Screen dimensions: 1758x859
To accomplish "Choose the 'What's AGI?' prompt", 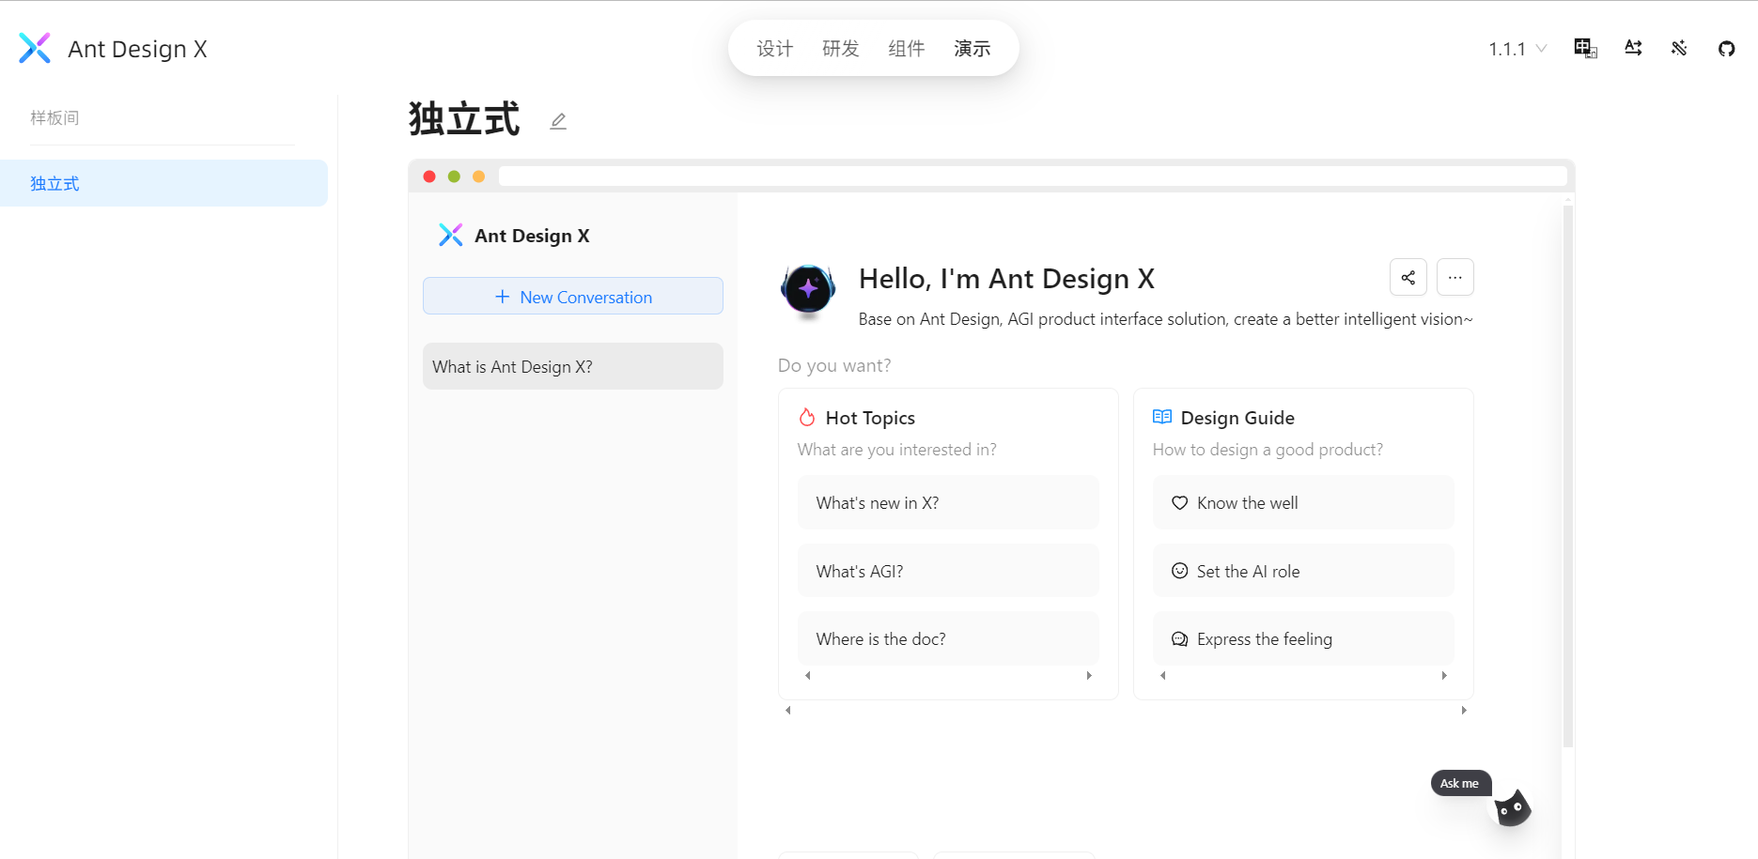I will 948,571.
